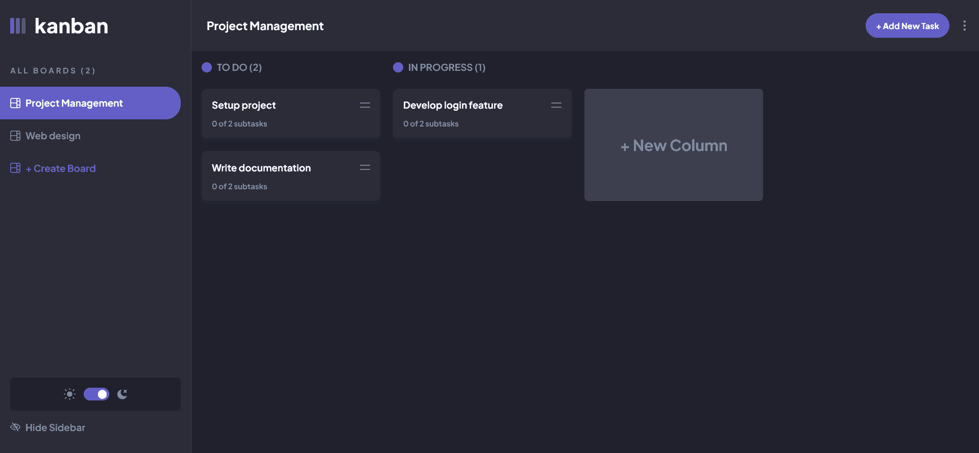Click the IN PROGRESS column color dot
The width and height of the screenshot is (979, 453).
(x=398, y=67)
